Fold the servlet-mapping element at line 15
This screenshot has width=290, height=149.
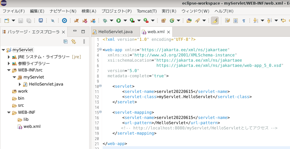pos(101,112)
